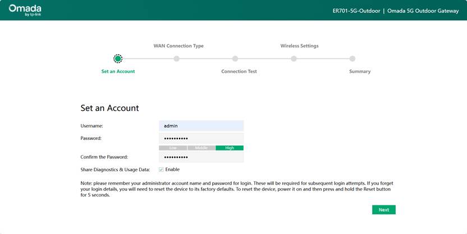Go to WAN Connection Type step label
Image resolution: width=467 pixels, height=234 pixels.
click(x=178, y=46)
